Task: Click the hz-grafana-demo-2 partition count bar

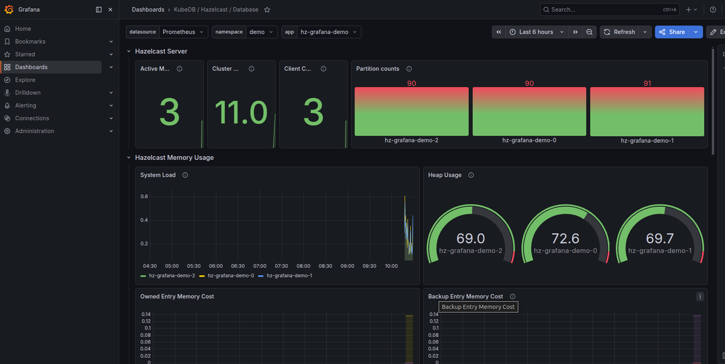Action: pos(411,111)
